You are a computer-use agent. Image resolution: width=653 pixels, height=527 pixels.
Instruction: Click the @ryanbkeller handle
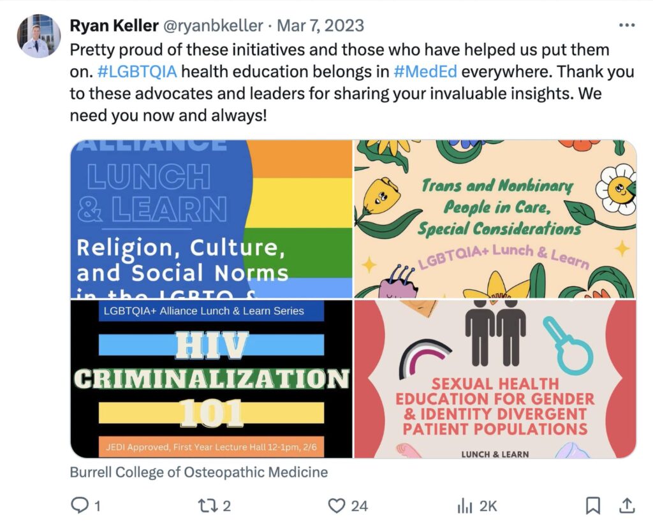click(x=213, y=25)
